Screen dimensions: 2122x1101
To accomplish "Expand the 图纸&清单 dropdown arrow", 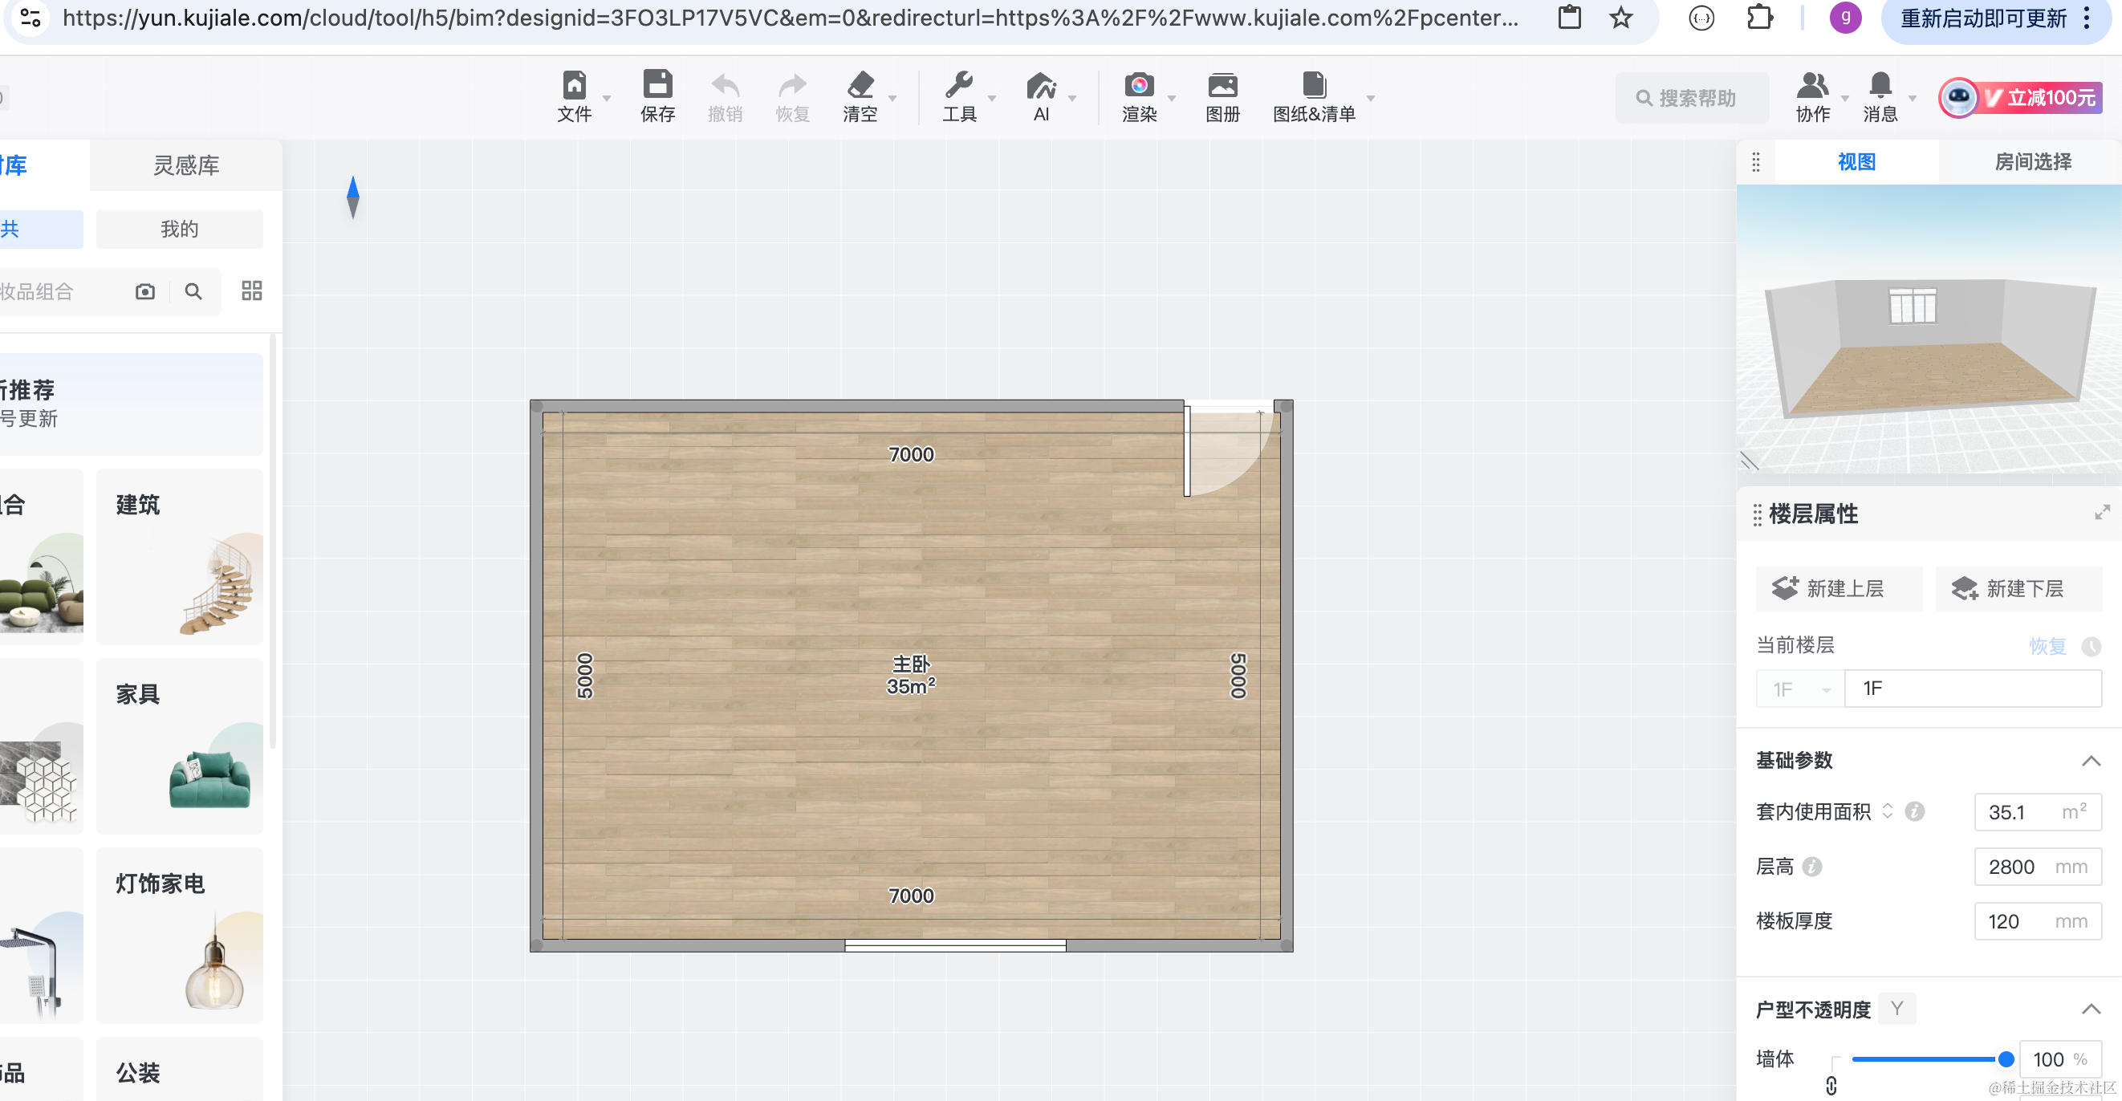I will pyautogui.click(x=1371, y=98).
